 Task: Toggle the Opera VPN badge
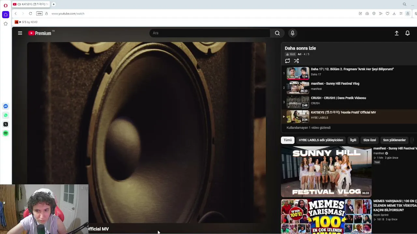[39, 14]
